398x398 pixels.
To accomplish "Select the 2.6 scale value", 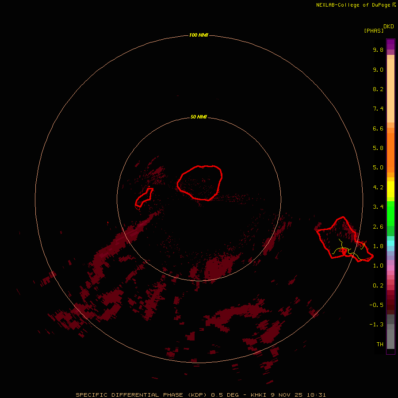I will coord(378,227).
